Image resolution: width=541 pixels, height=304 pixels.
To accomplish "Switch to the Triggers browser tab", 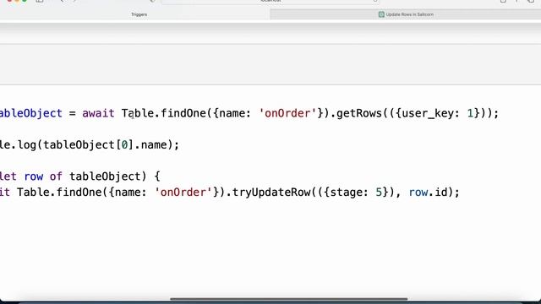I will [x=139, y=14].
